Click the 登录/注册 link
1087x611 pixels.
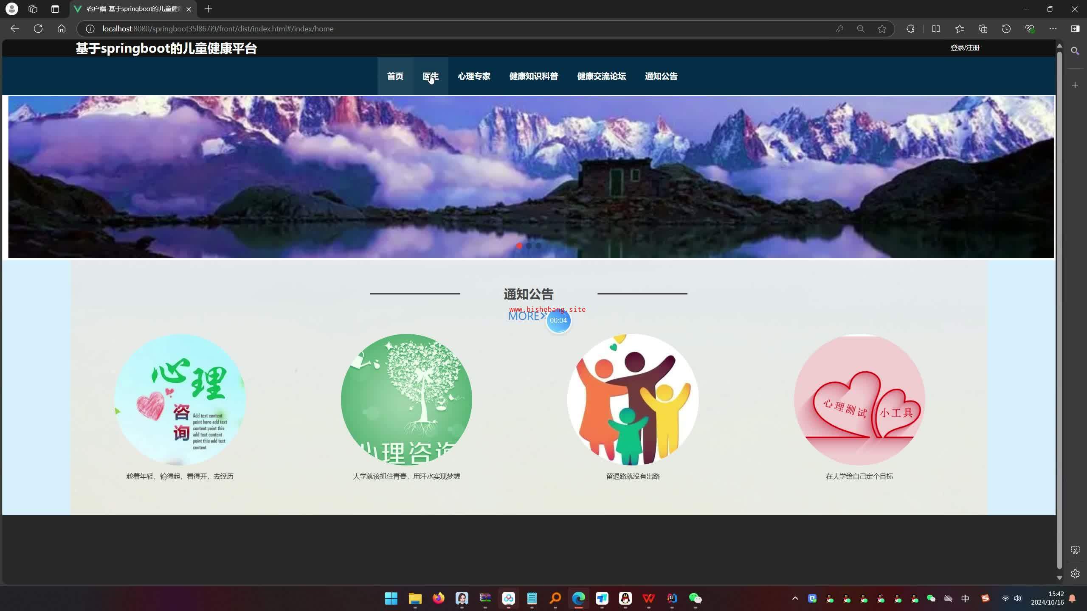click(964, 48)
